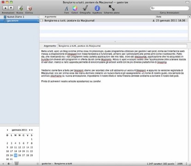The height and width of the screenshot is (166, 191).
Task: Click the search magnifier icon
Action: pyautogui.click(x=152, y=8)
